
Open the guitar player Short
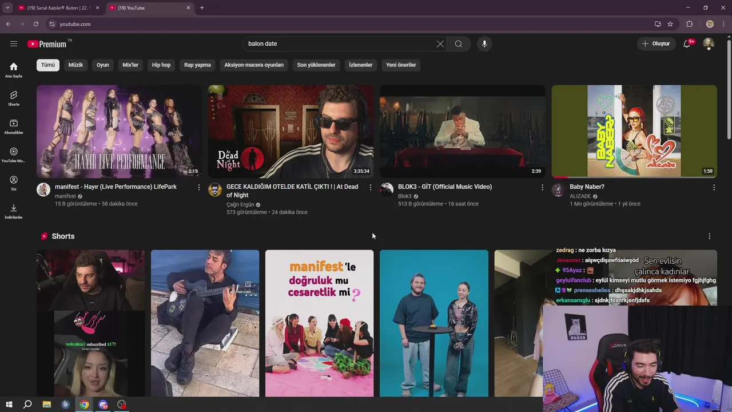click(205, 323)
